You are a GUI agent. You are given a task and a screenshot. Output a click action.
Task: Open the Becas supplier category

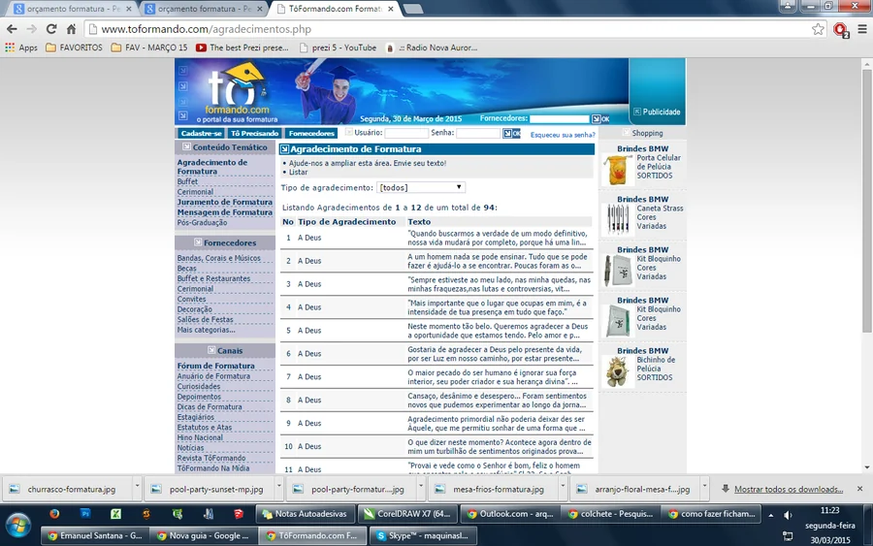(186, 269)
